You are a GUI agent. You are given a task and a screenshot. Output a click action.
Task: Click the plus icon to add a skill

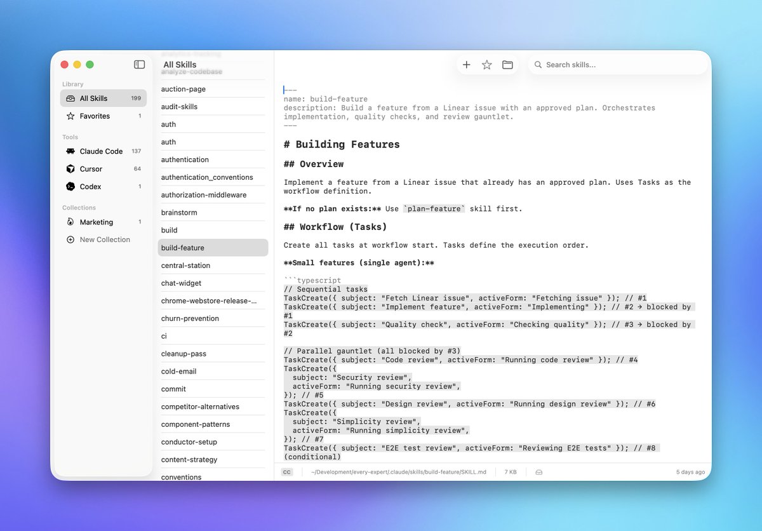[x=466, y=65]
